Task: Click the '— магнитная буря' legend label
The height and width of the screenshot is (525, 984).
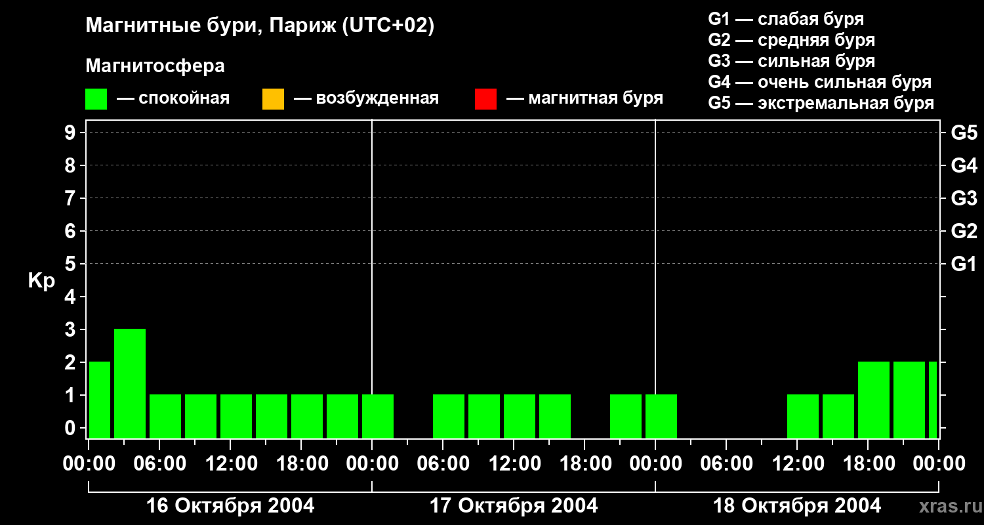Action: [585, 99]
